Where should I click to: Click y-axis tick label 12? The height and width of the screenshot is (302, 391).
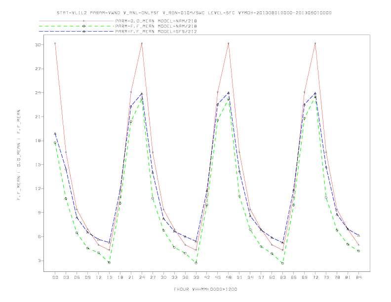(38, 189)
